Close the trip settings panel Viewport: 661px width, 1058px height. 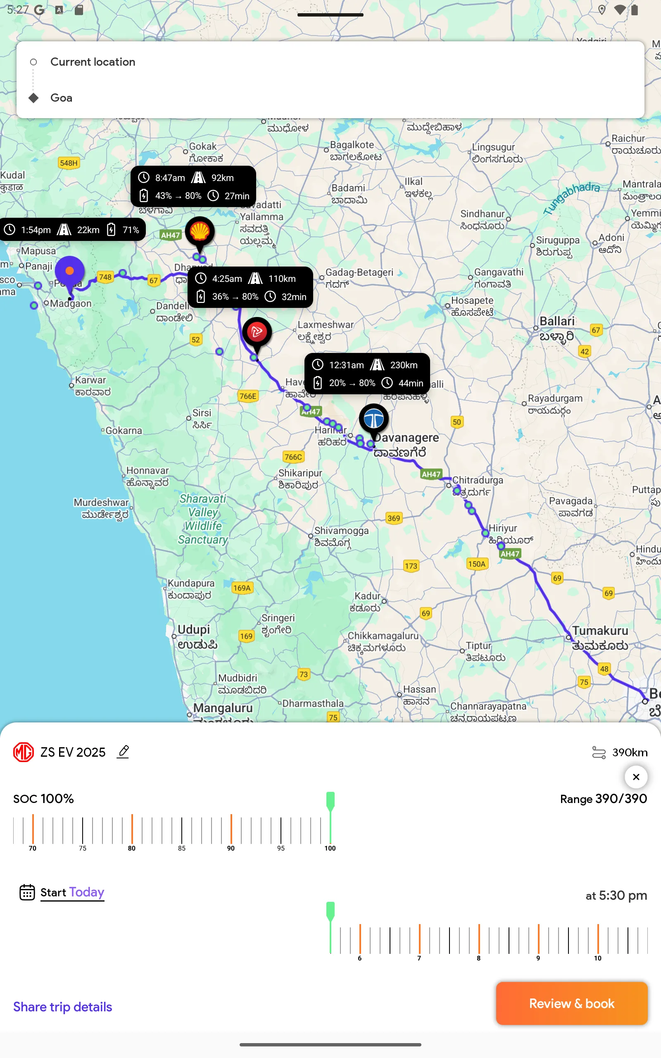[636, 777]
